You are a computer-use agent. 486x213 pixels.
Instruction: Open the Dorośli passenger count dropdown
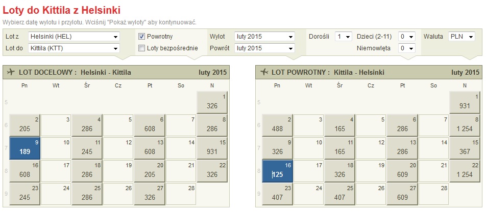coord(344,37)
